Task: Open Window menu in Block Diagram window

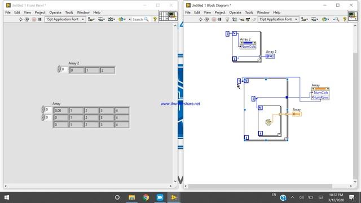Action: coord(263,12)
